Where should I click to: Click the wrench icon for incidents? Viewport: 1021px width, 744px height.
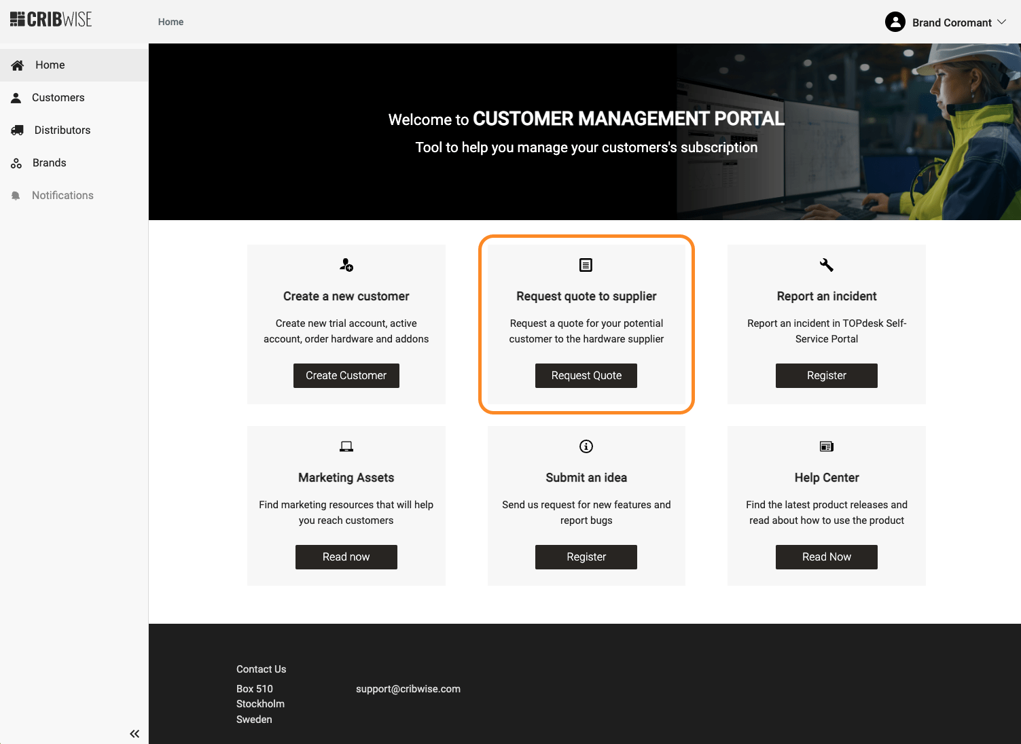click(x=826, y=265)
